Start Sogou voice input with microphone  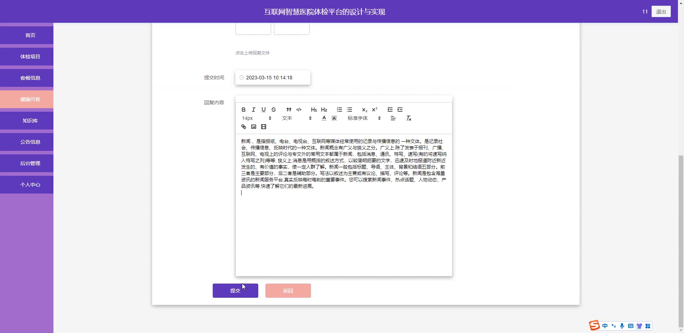click(622, 326)
